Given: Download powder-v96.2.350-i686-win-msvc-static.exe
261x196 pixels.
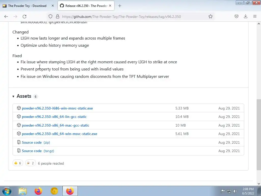Looking at the screenshot, I should point(57,108).
